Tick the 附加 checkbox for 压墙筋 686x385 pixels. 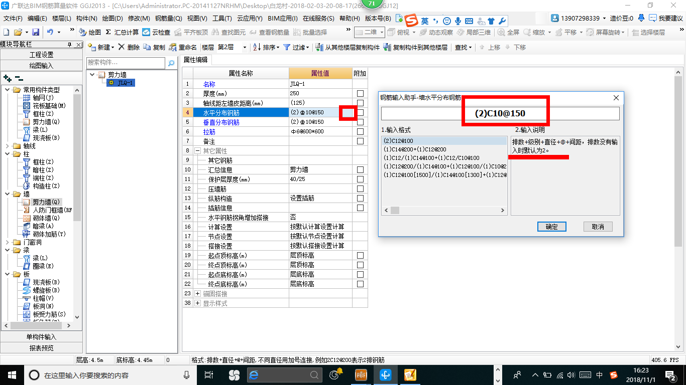click(360, 188)
